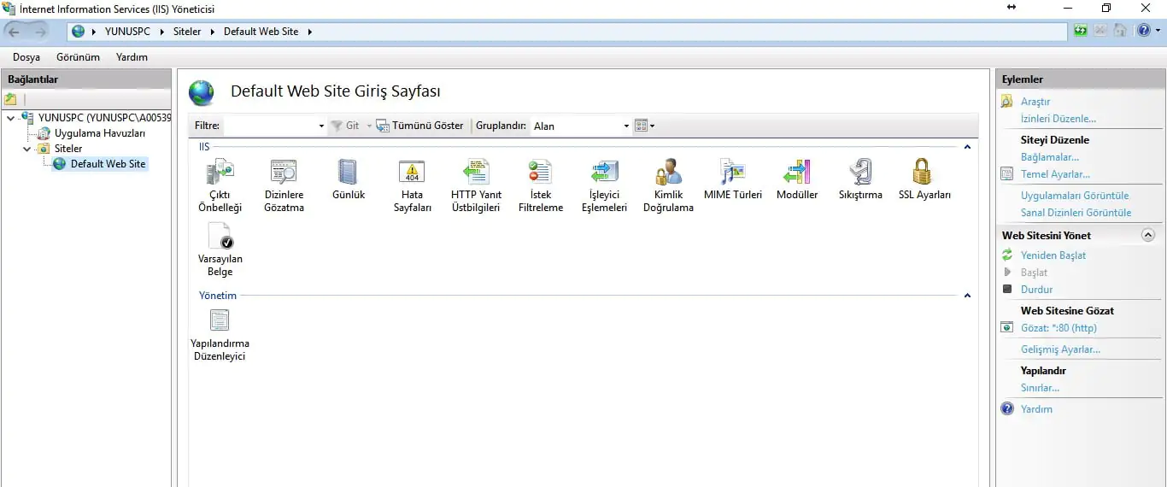Screen dimensions: 1167x487
Task: Open the Modüller feature icon
Action: click(x=796, y=173)
